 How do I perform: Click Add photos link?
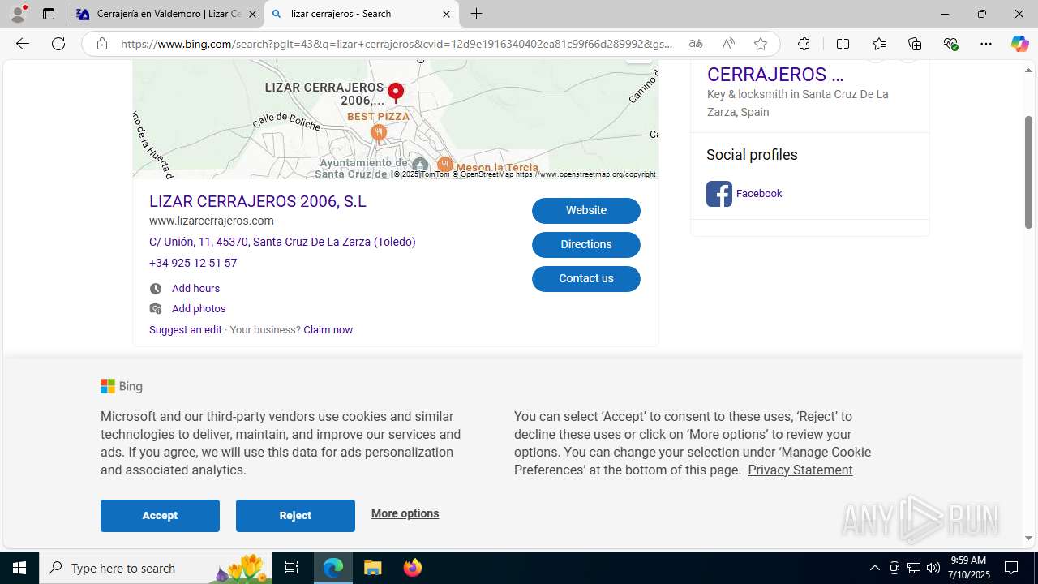199,309
